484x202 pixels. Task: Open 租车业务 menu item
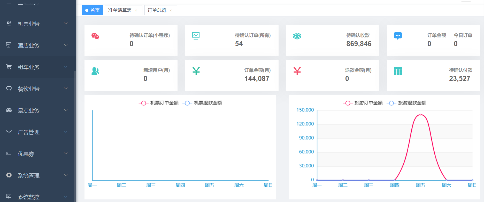tap(38, 67)
